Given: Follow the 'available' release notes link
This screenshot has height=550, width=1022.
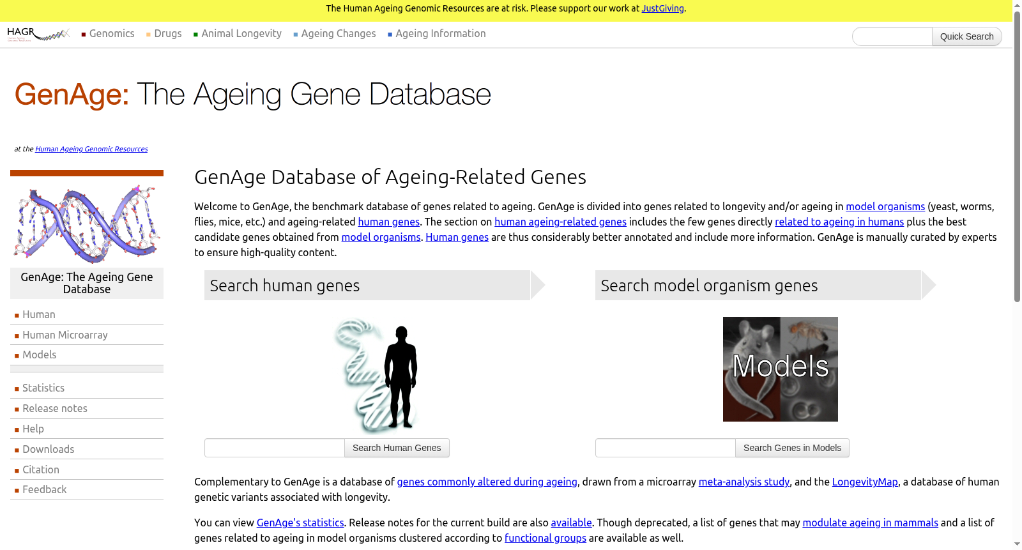Looking at the screenshot, I should tap(571, 523).
